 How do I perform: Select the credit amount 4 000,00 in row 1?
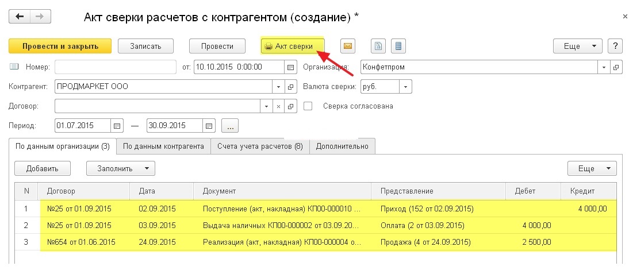coord(589,209)
